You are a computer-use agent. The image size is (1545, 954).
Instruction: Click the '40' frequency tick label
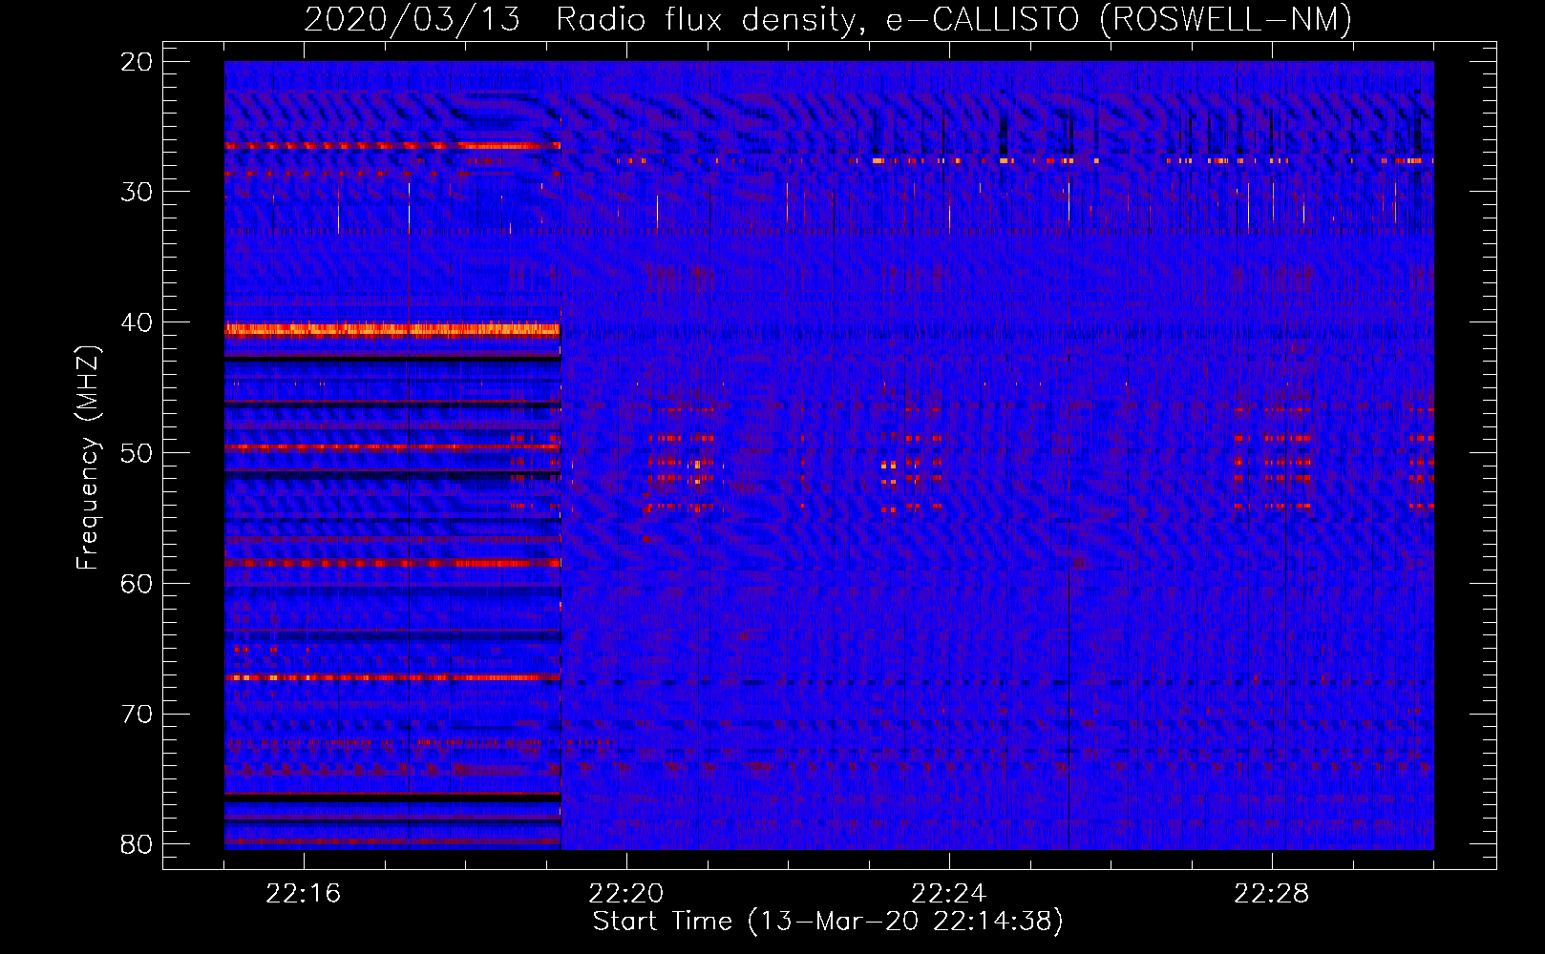coord(137,322)
